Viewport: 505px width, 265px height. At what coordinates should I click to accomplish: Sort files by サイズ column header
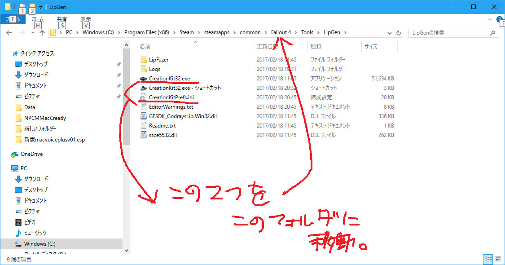371,47
